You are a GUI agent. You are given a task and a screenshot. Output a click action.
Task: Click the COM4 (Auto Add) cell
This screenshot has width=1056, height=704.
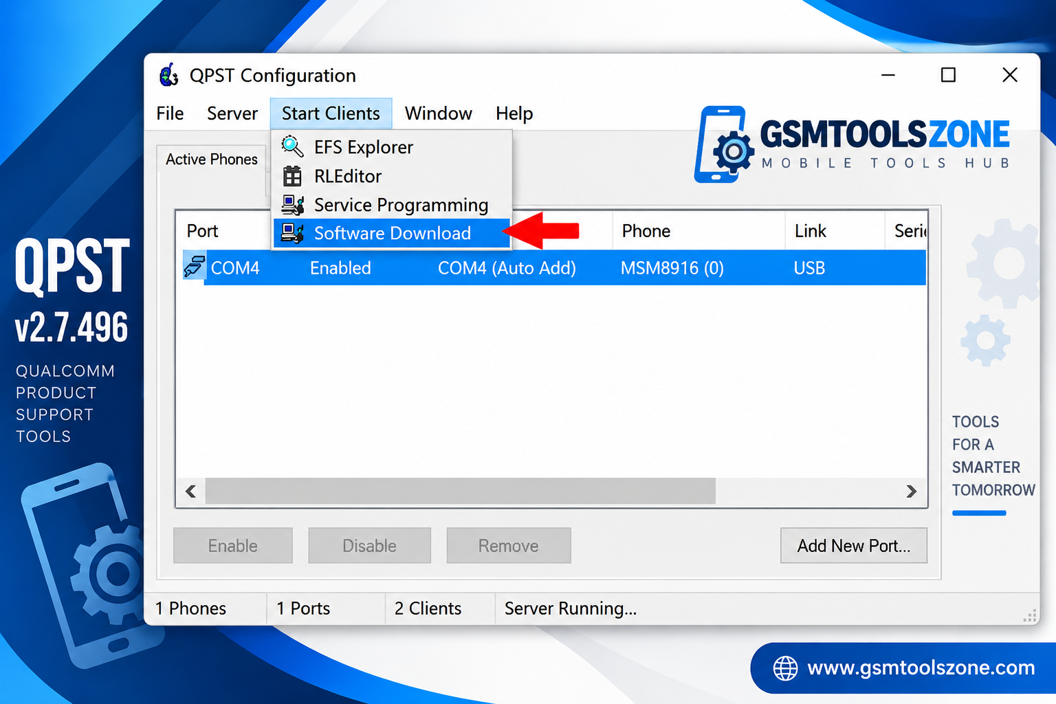507,268
